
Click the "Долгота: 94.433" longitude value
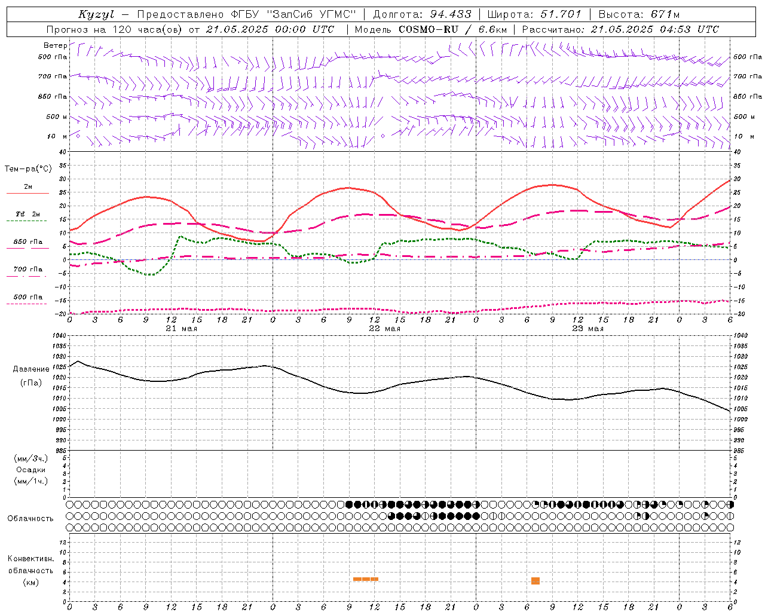coord(422,14)
